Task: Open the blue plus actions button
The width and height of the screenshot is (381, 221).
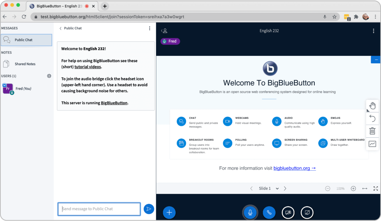Action: (169, 212)
